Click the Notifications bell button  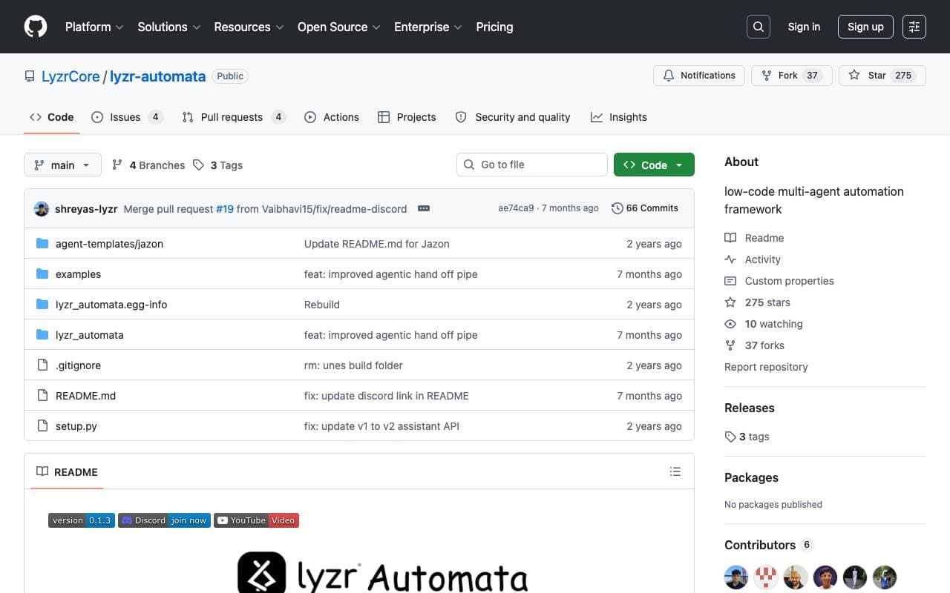pos(699,76)
